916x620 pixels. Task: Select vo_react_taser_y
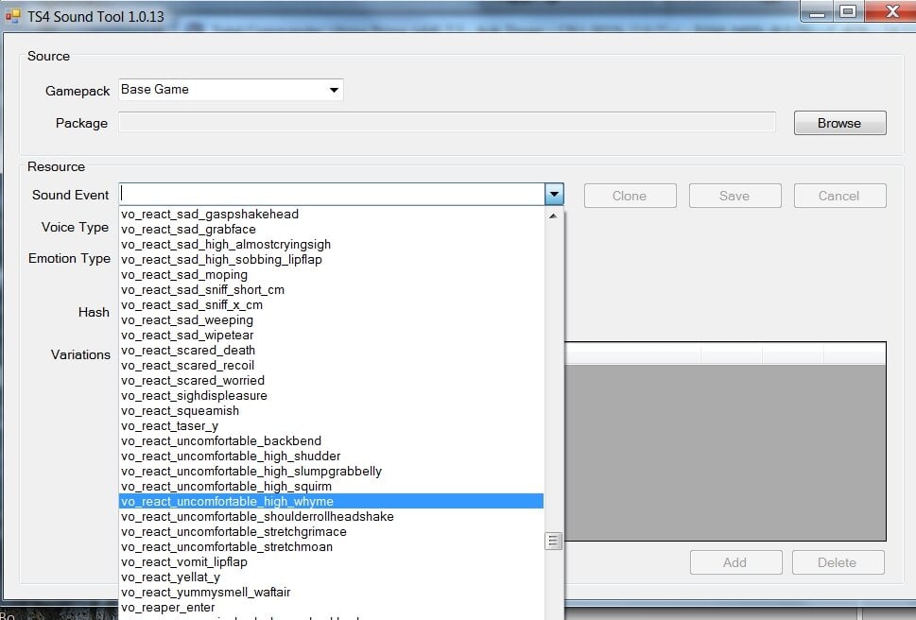point(331,426)
